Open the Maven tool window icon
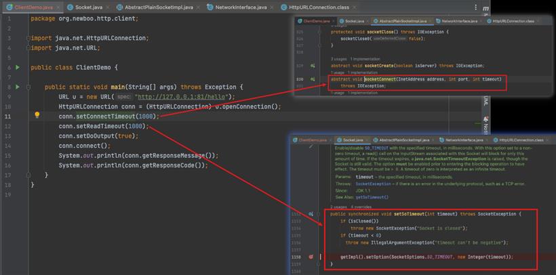This screenshot has height=275, width=556. point(485,8)
